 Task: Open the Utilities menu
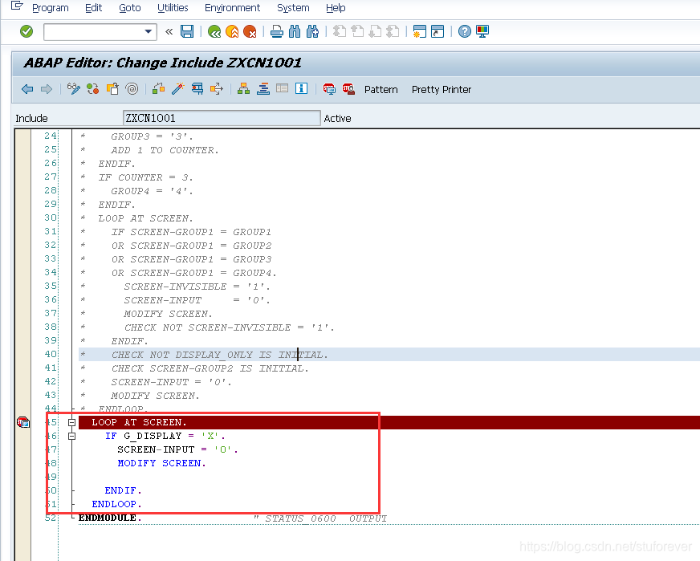coord(173,7)
